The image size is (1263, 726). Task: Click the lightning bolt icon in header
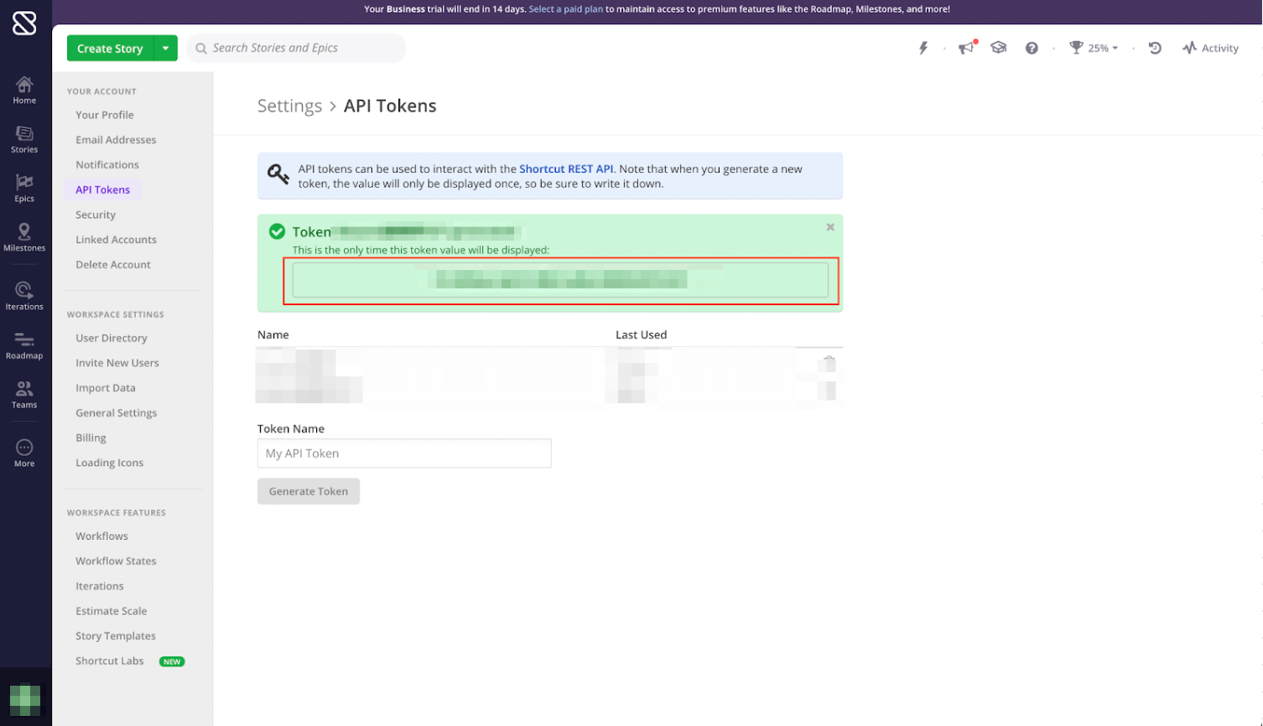(x=923, y=49)
